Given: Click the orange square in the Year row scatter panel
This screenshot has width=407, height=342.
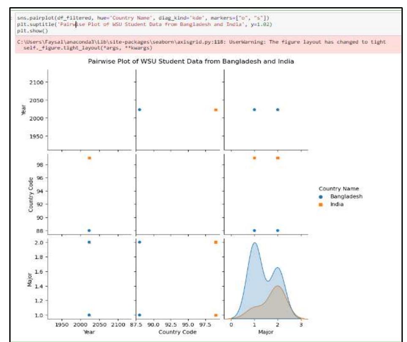Looking at the screenshot, I should [x=216, y=109].
